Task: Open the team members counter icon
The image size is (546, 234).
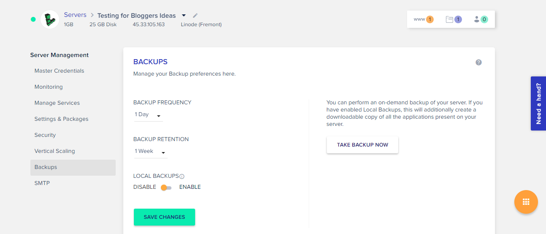Action: tap(481, 19)
